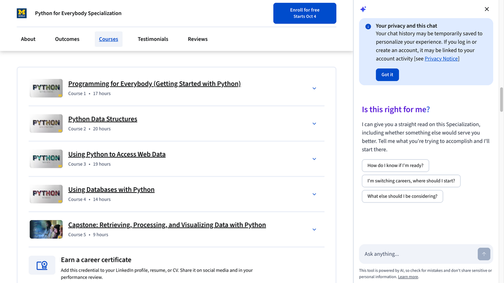The height and width of the screenshot is (283, 504).
Task: Expand Using Databases with Python chevron
Action: pos(314,194)
